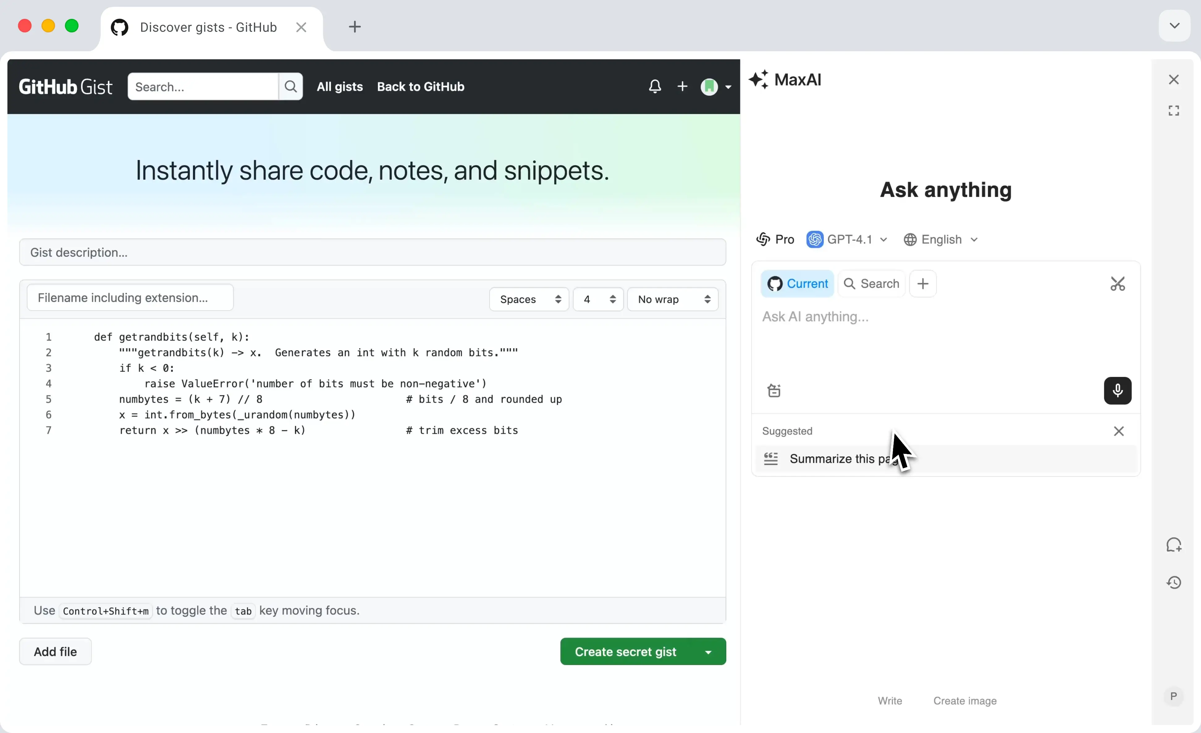Click the '# trim excess bits' comment
This screenshot has width=1201, height=733.
(462, 430)
